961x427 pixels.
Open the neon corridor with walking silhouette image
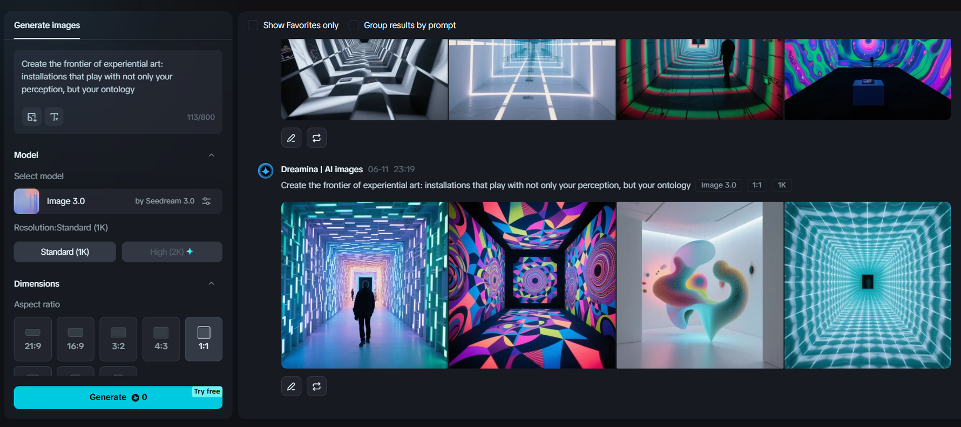click(364, 285)
